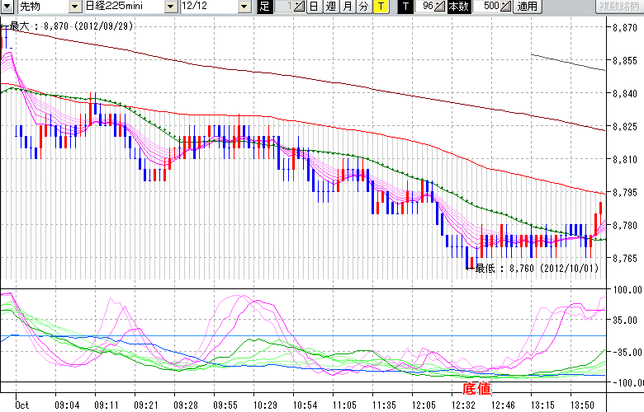Select weekly timeframe 週 button
This screenshot has height=412, width=644.
point(330,7)
